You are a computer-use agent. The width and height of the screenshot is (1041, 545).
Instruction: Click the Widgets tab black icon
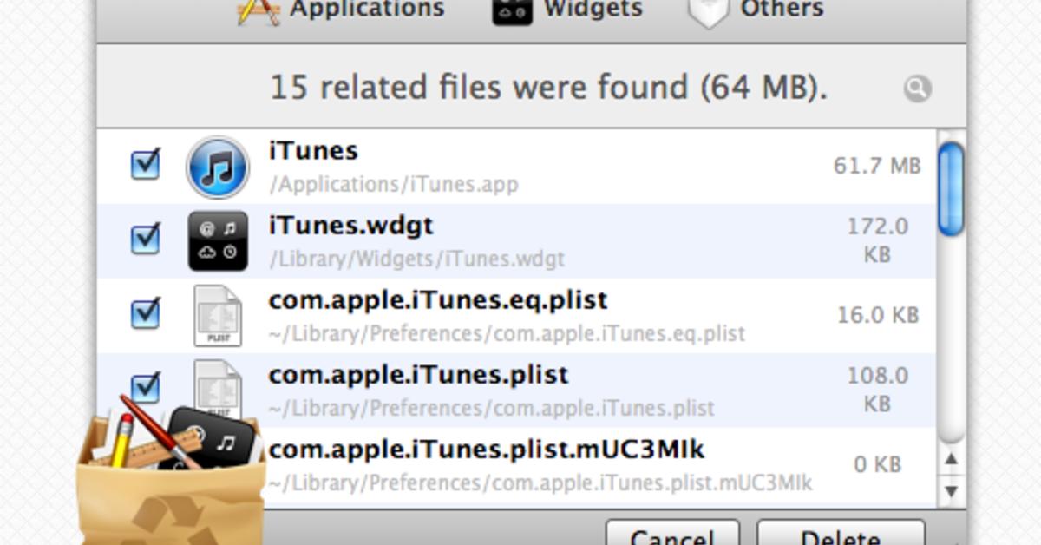512,12
